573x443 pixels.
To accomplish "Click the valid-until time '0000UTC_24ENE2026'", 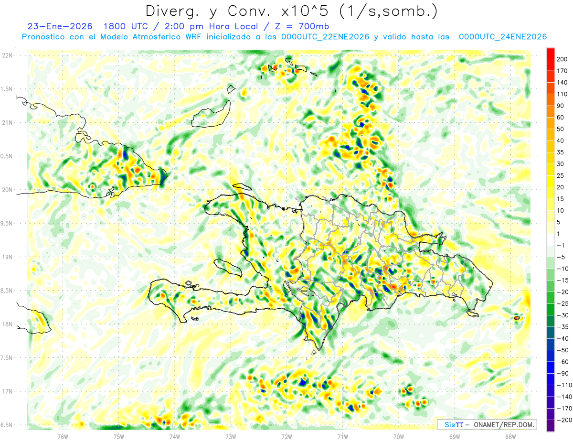I will (x=502, y=37).
